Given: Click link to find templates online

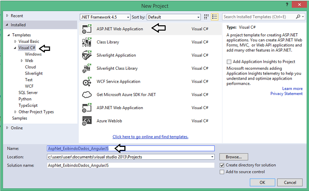Looking at the screenshot, I should (x=150, y=137).
